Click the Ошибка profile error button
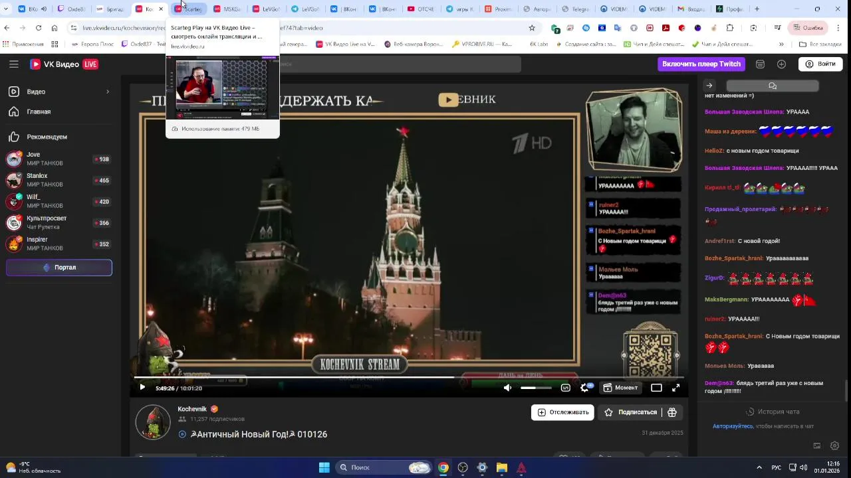 point(807,28)
